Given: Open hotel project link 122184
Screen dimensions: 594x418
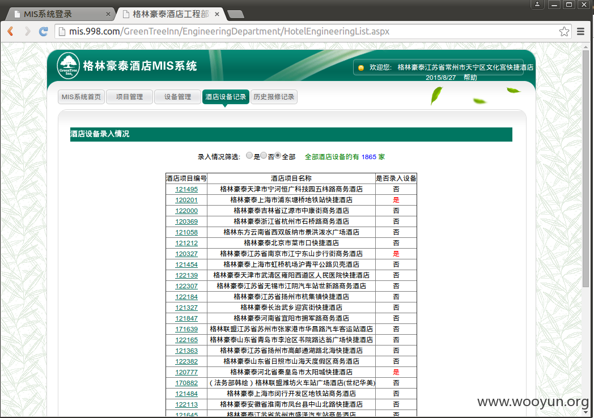Looking at the screenshot, I should (186, 297).
